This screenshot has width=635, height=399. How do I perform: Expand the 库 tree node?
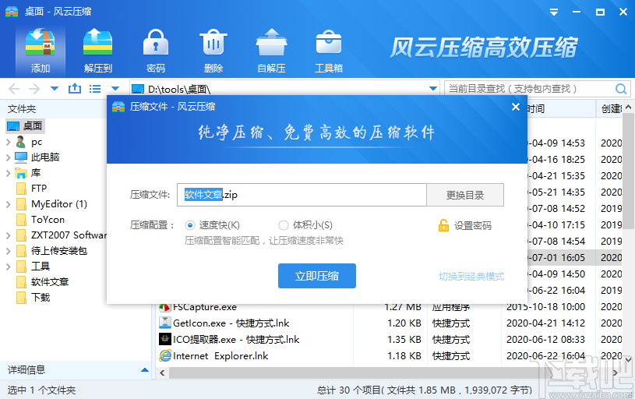(8, 173)
